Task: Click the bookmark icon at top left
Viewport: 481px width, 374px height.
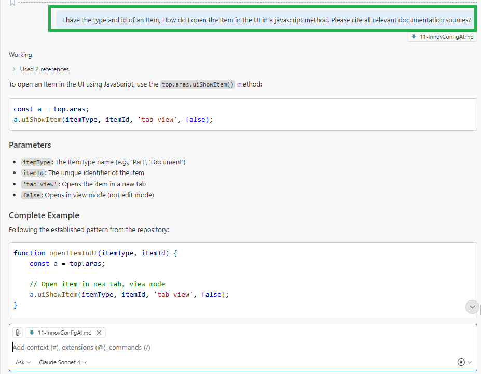Action: coord(12,3)
